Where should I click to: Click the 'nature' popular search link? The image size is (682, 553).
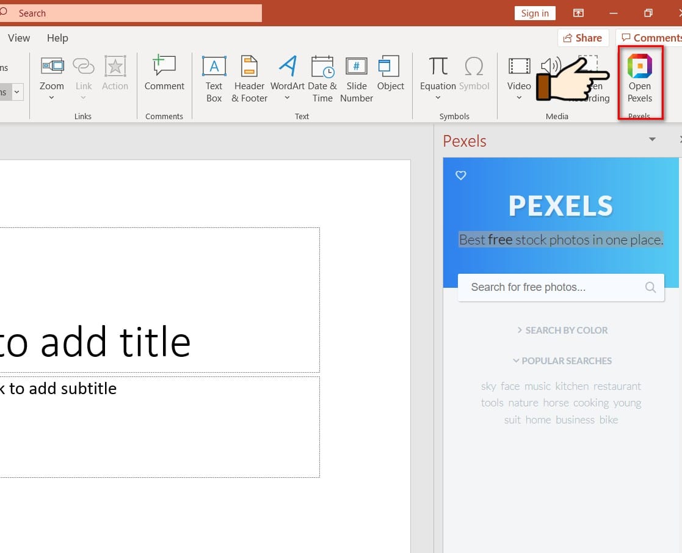click(x=523, y=403)
